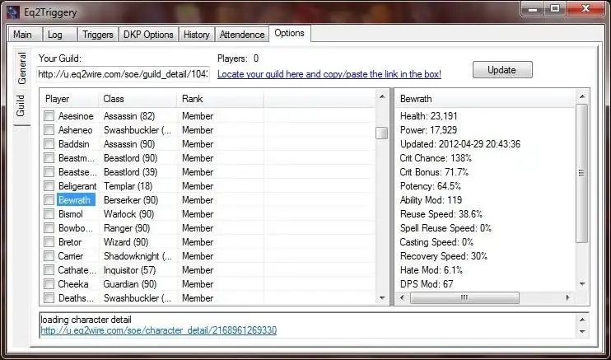Select the Guild vertical side tab

coord(21,105)
